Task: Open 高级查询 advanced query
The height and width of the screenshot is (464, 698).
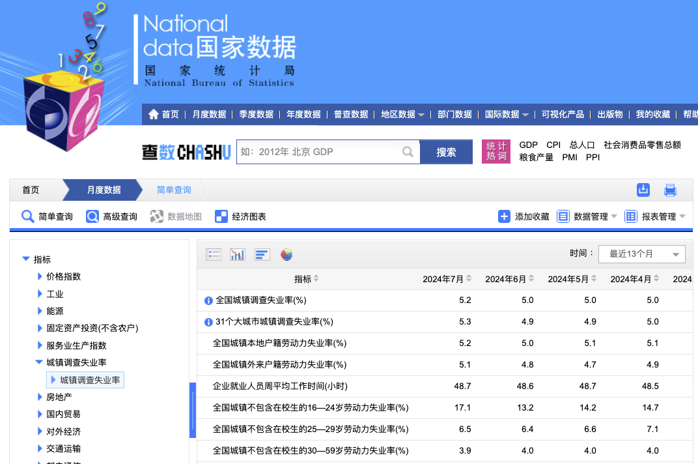Action: 112,216
